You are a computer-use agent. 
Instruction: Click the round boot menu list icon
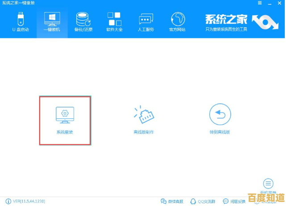point(268,184)
